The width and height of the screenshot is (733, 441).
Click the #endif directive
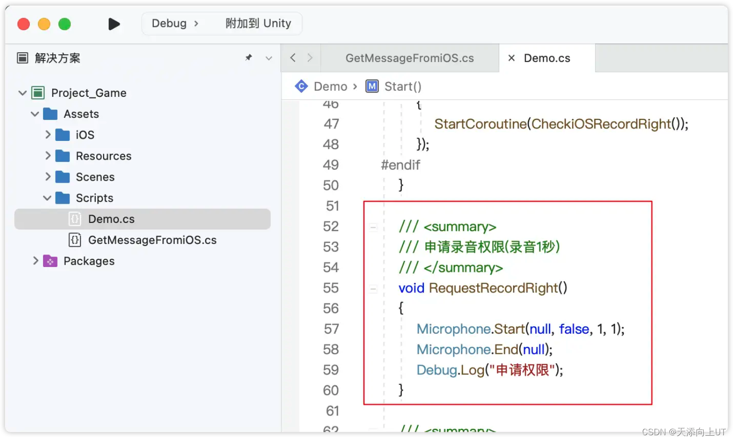[401, 165]
